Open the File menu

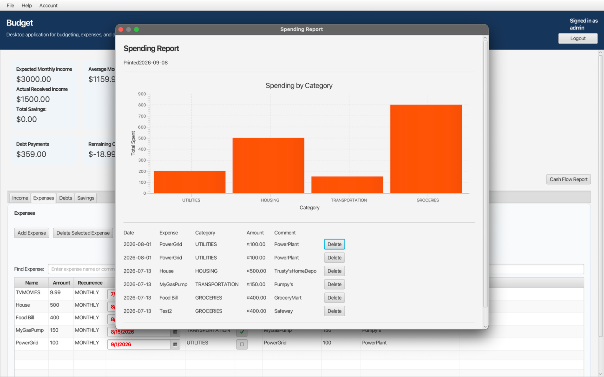pos(10,5)
